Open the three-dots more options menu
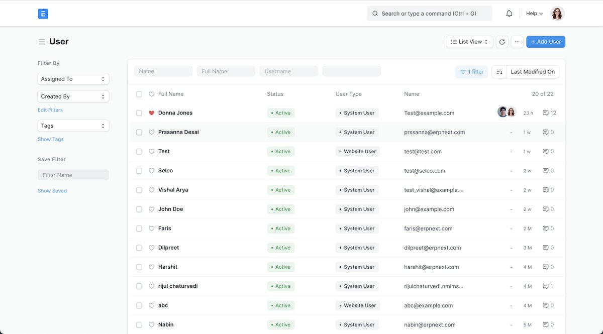 point(517,42)
